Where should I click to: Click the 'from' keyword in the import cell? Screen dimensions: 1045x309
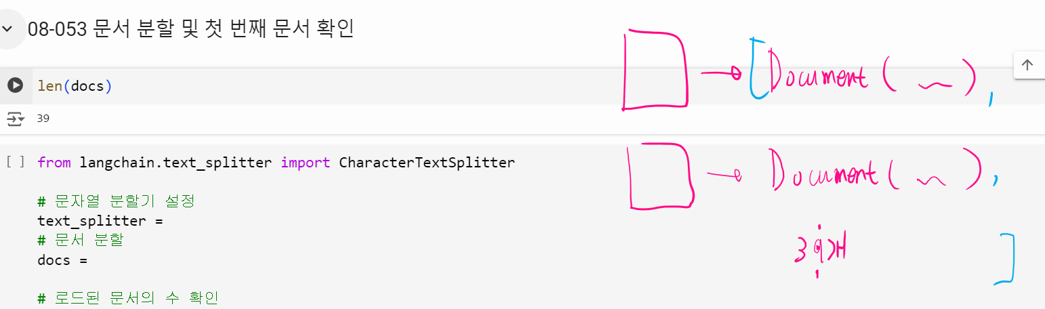click(54, 163)
